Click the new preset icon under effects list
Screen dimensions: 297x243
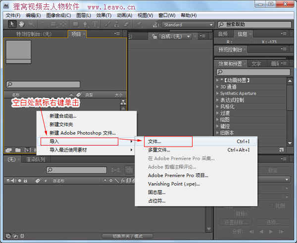(282, 150)
